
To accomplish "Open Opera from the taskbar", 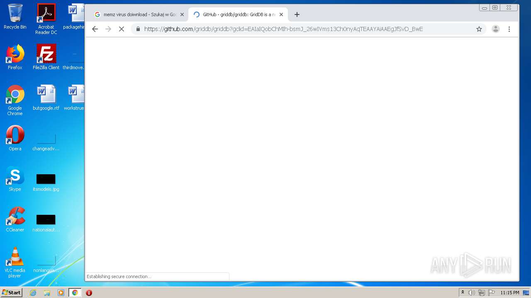I will [89, 293].
